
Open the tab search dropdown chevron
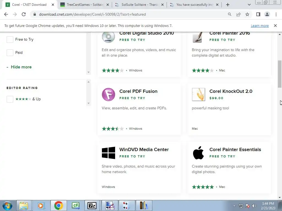point(249,5)
